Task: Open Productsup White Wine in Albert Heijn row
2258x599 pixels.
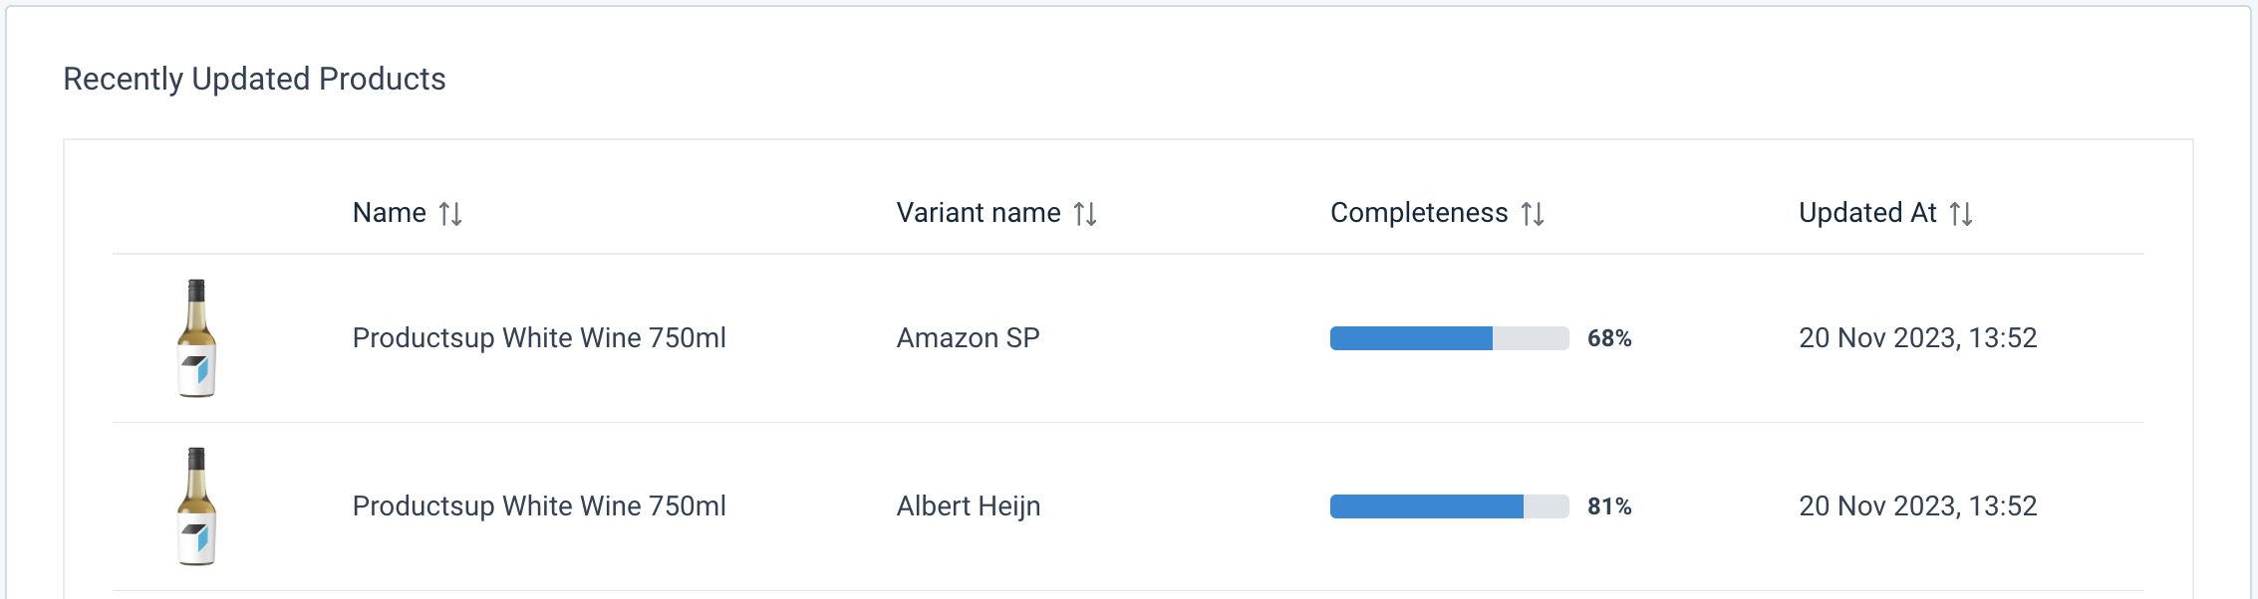Action: 539,506
